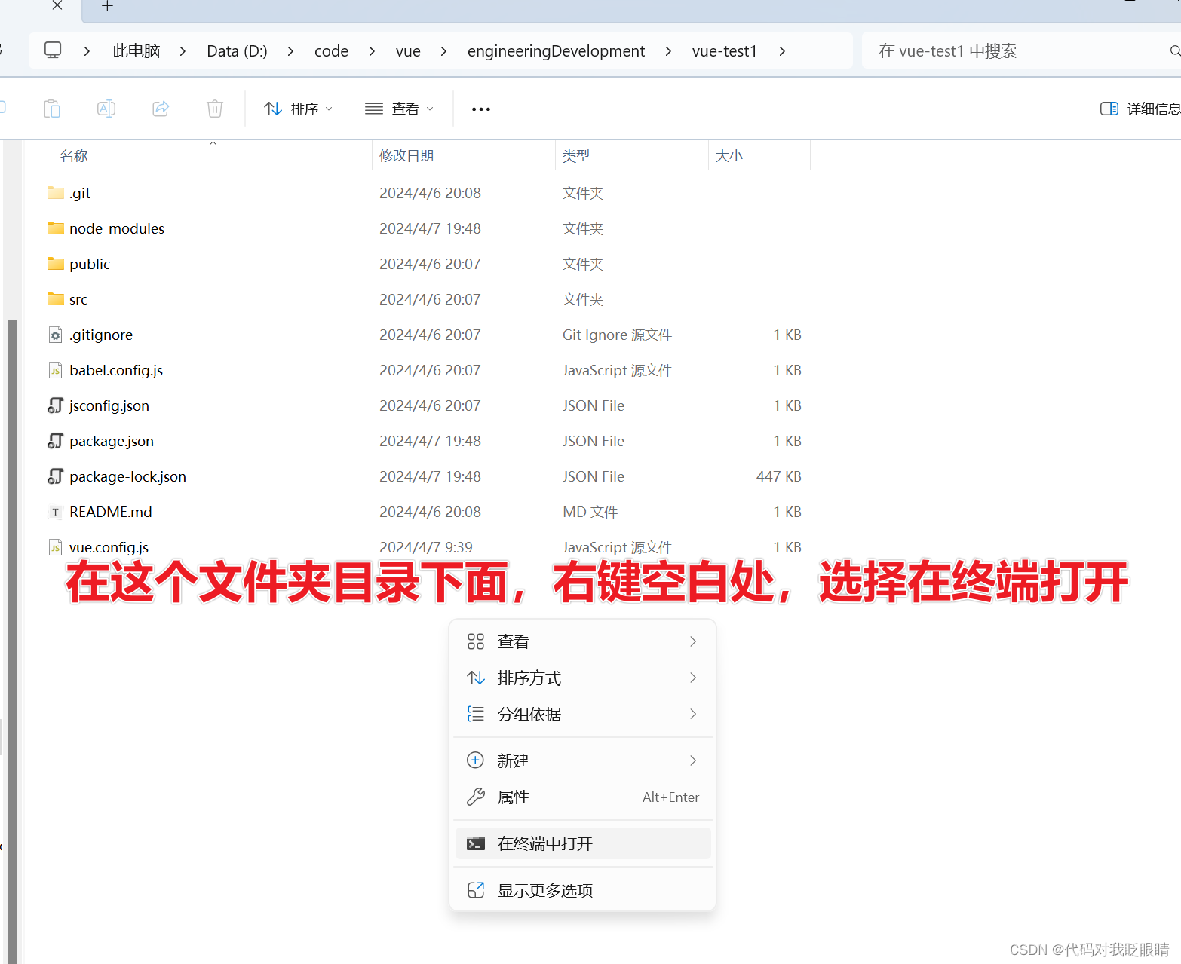The image size is (1181, 964).
Task: Click the terminal icon in context menu
Action: [476, 843]
